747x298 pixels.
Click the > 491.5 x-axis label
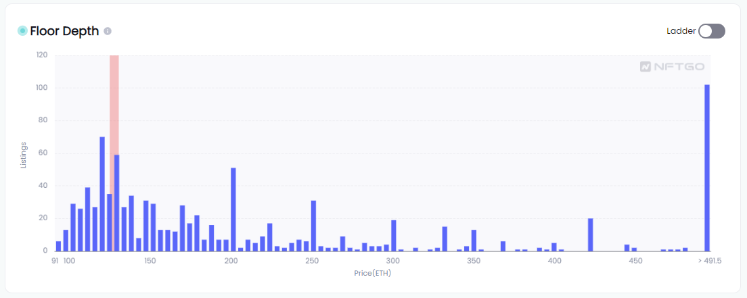click(x=710, y=261)
